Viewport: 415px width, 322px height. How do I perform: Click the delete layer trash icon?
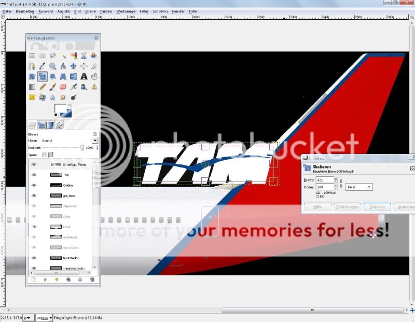coord(92,279)
